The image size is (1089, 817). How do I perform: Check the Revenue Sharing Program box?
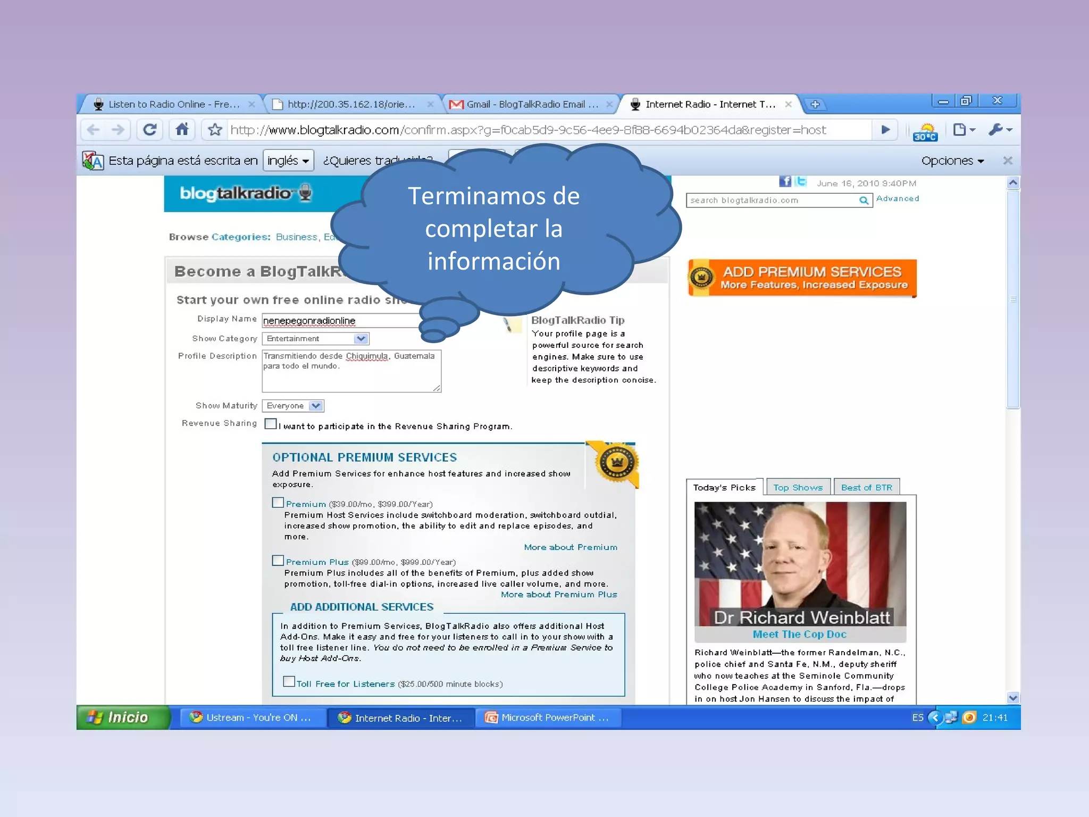[x=271, y=424]
